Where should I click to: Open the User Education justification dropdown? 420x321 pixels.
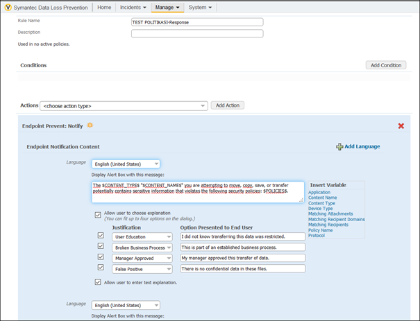pos(142,236)
